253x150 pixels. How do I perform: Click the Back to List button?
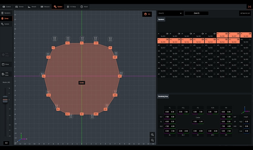(245, 13)
